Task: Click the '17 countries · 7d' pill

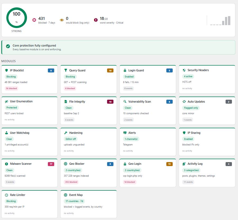Action: pos(74,201)
